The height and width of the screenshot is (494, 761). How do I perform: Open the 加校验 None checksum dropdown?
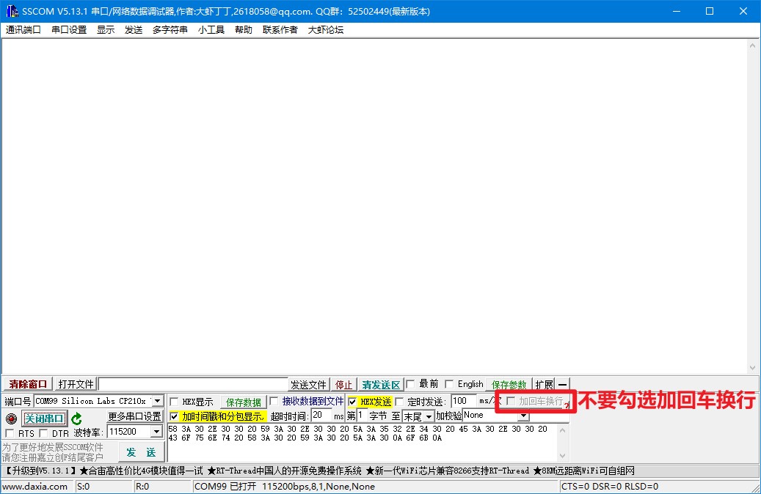coord(522,416)
